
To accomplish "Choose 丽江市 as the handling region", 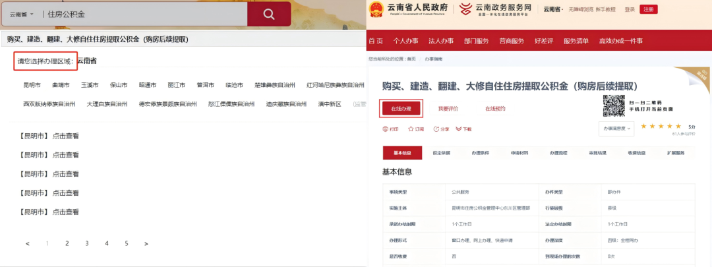I will coord(176,85).
